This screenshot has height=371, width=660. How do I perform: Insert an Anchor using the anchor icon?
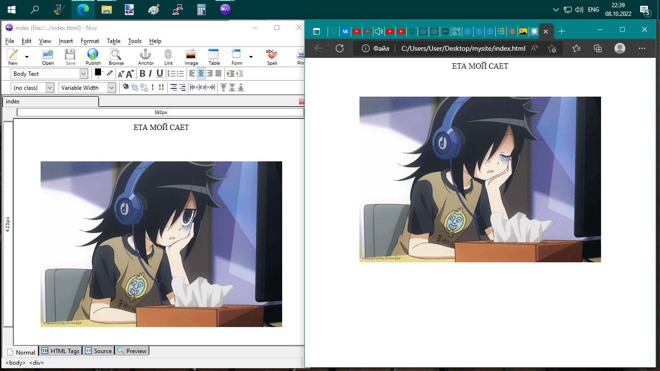(x=145, y=57)
